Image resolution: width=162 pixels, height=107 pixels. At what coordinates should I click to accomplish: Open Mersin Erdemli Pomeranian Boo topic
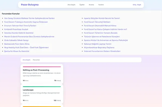click(29, 37)
